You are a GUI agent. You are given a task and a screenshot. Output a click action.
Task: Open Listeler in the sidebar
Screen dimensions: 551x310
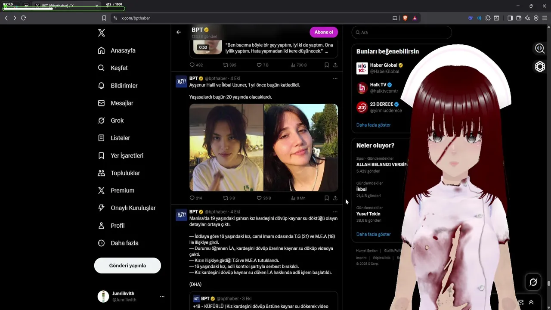pyautogui.click(x=114, y=138)
